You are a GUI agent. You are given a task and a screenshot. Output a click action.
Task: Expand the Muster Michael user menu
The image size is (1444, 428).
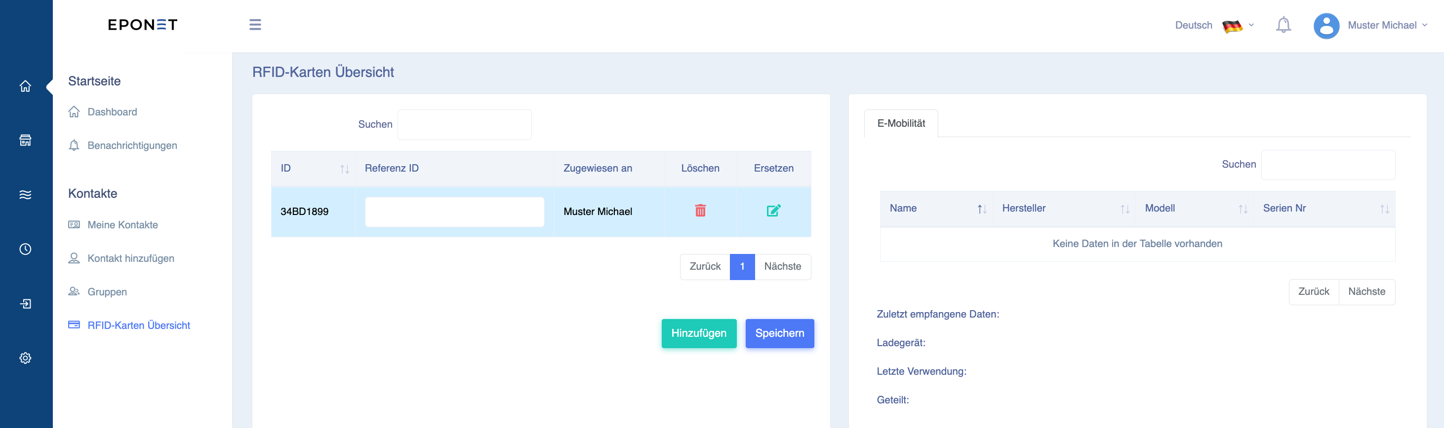[x=1370, y=25]
